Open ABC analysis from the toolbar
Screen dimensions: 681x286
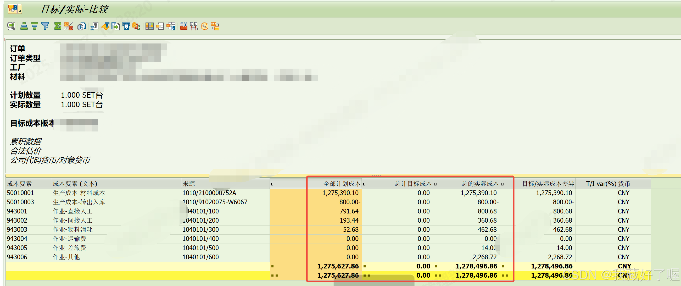click(136, 26)
